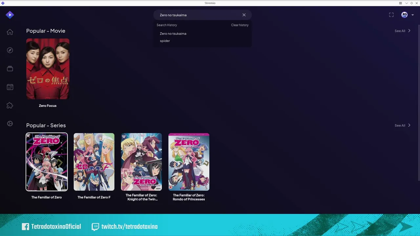This screenshot has width=420, height=236.
Task: Click the 'Popular - Movie' heading
Action: click(46, 31)
